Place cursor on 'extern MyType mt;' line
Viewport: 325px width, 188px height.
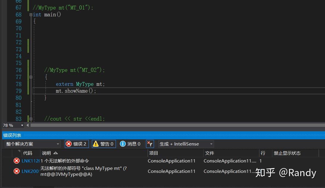click(80, 84)
